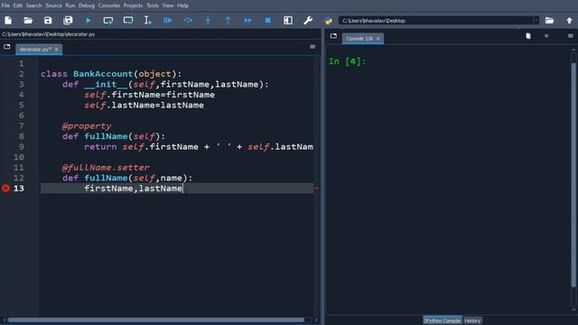The width and height of the screenshot is (578, 325).
Task: Click the self.lastName=lastName code line
Action: (144, 106)
